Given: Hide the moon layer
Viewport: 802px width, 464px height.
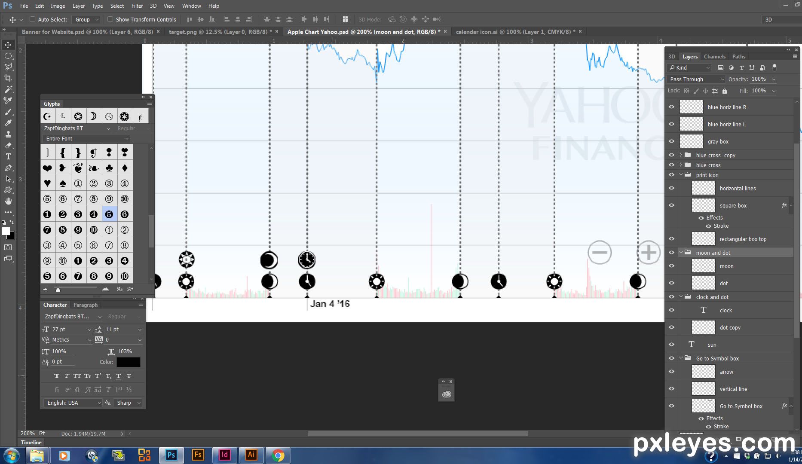Looking at the screenshot, I should tap(671, 266).
